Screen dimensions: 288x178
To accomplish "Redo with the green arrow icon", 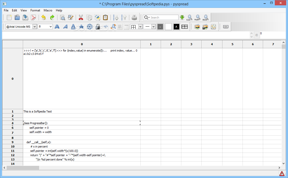I will [52, 18].
